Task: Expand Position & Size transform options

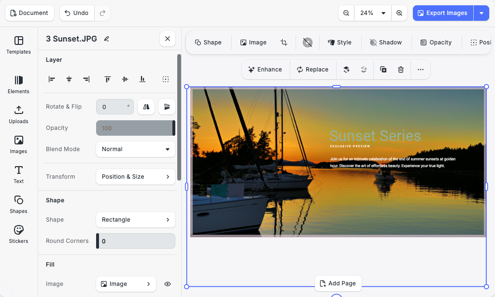Action: pos(136,177)
